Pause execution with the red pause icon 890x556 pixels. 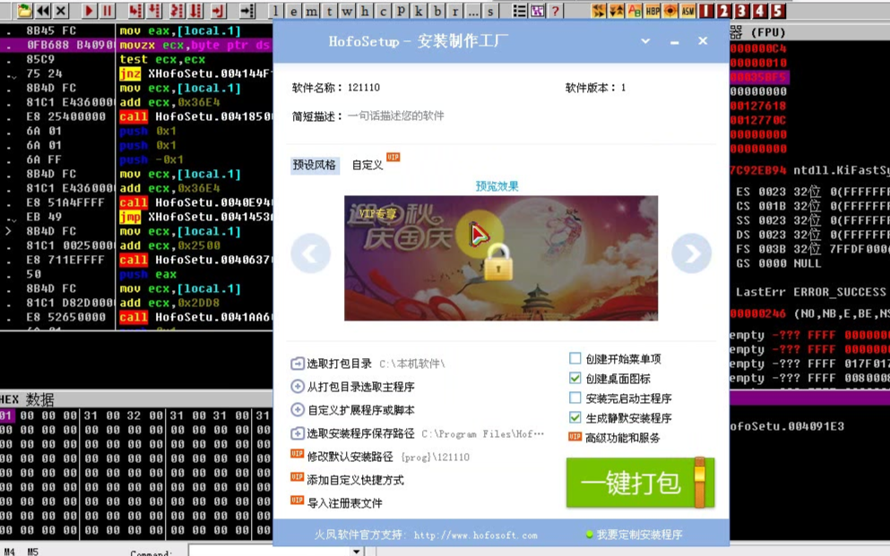(x=107, y=10)
